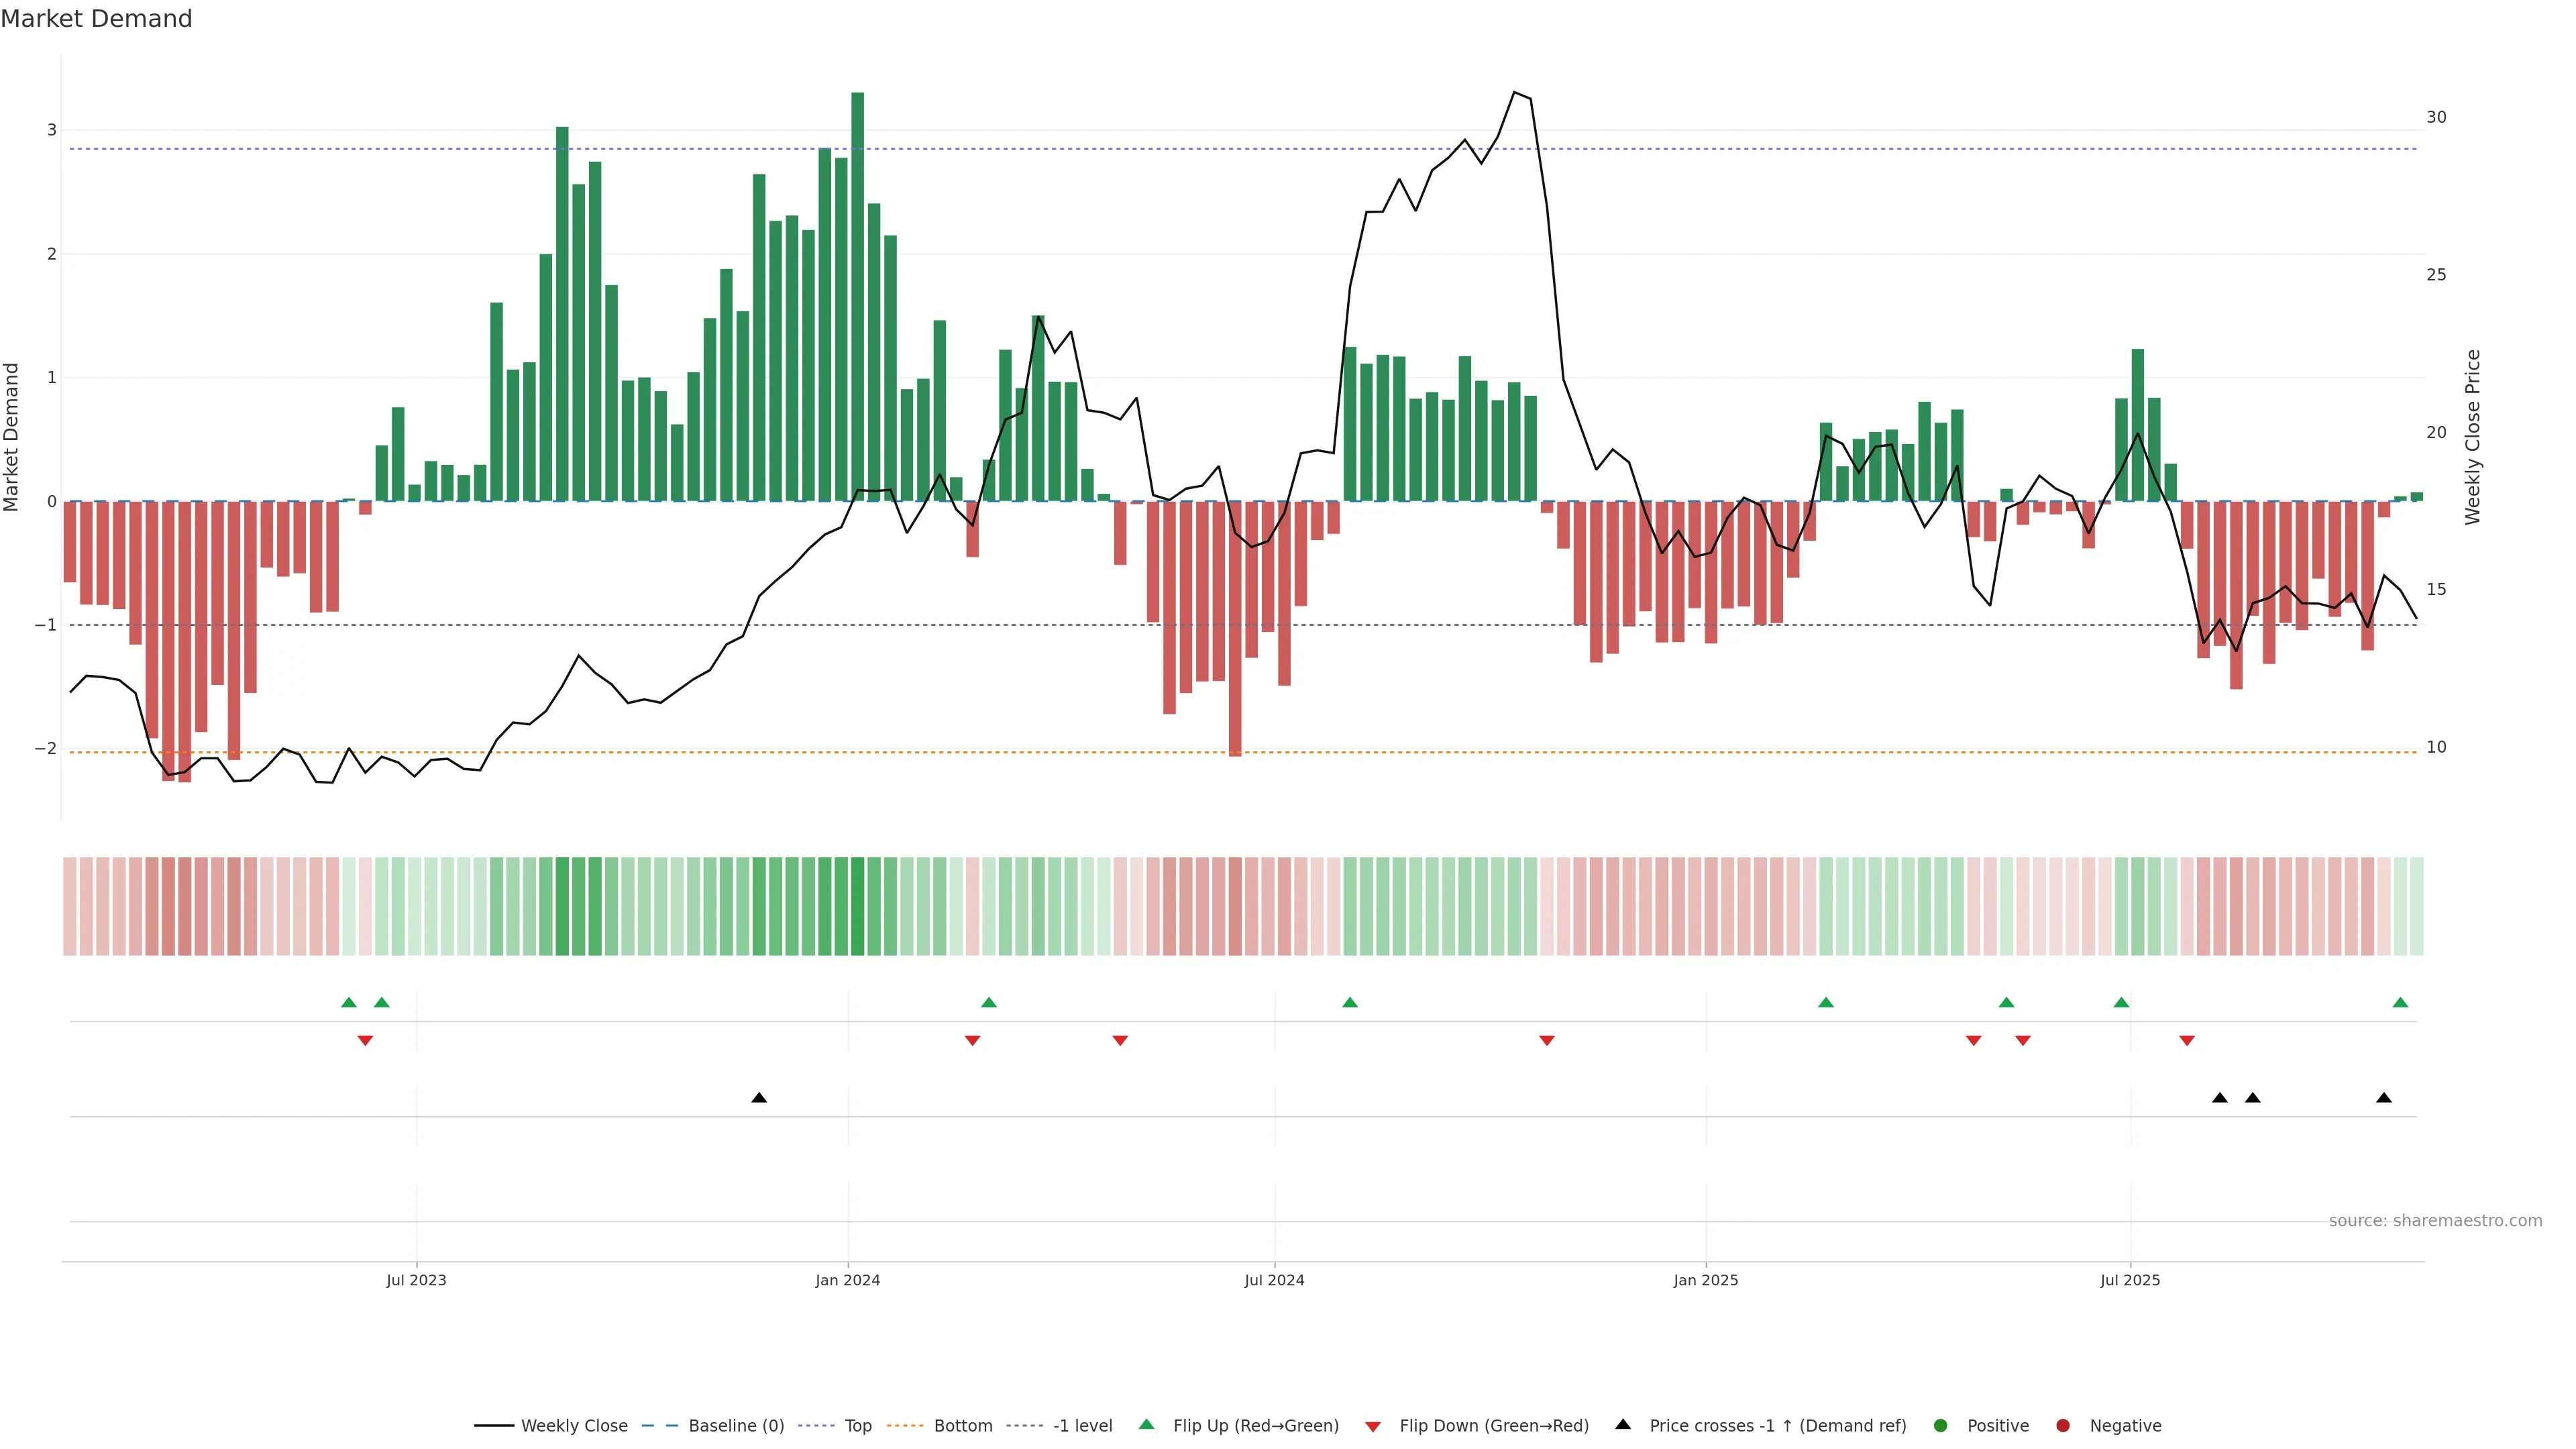2576x1449 pixels.
Task: Click the darkest green heatmap cell
Action: click(x=857, y=906)
